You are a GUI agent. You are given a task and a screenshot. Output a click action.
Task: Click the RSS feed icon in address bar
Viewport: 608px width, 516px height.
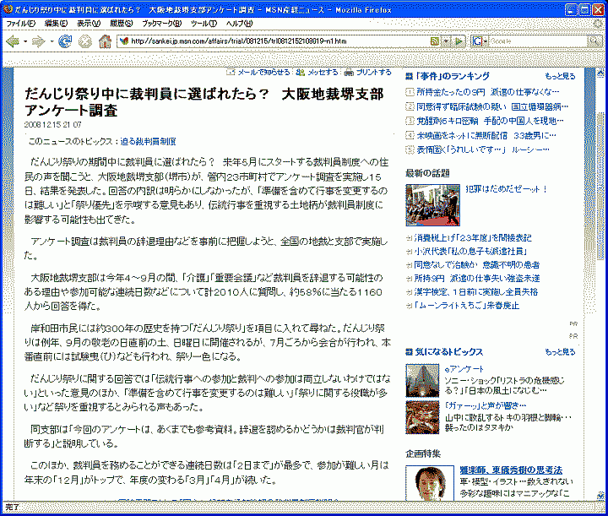point(434,41)
